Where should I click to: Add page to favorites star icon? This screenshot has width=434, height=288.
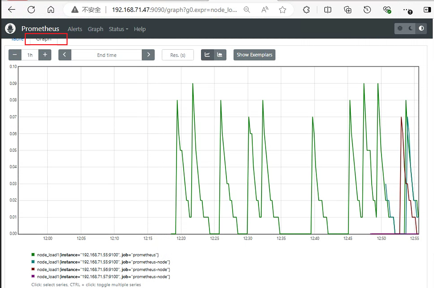click(282, 10)
